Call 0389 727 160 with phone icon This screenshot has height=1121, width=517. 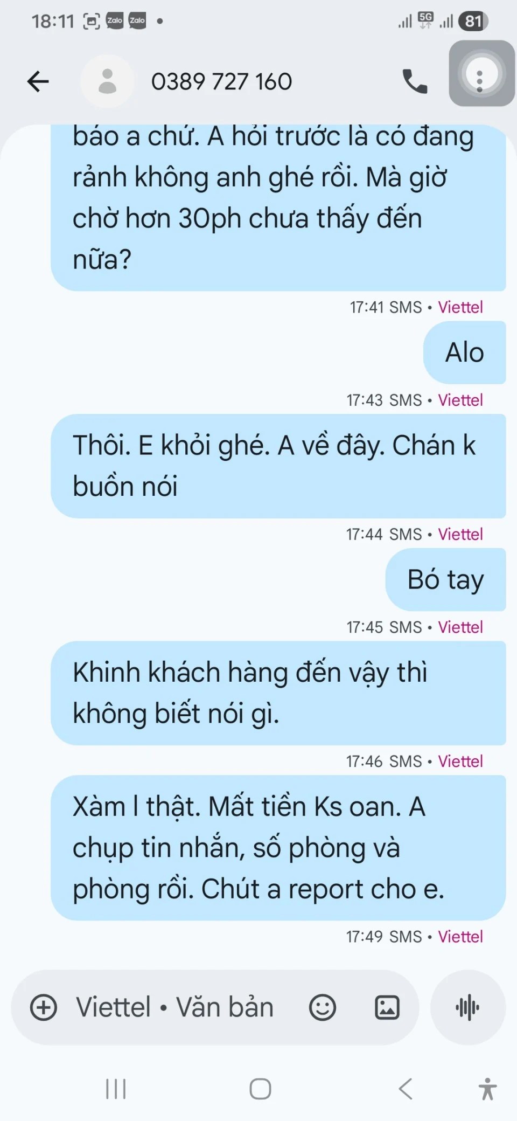[415, 81]
